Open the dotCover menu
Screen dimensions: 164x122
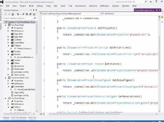tap(93, 6)
